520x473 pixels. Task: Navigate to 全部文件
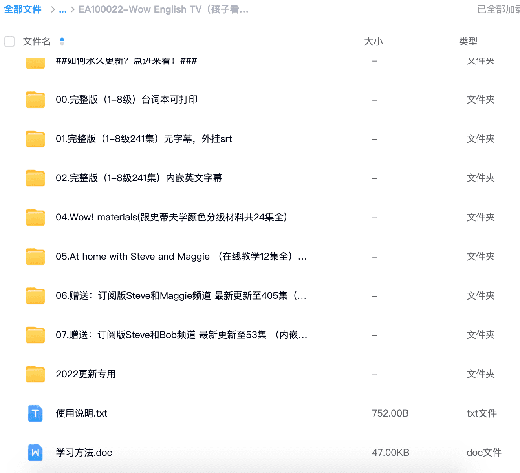(22, 9)
